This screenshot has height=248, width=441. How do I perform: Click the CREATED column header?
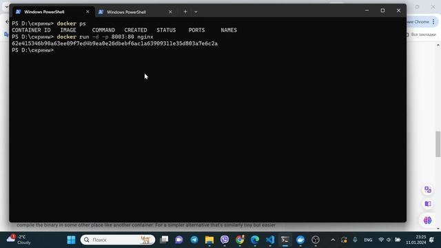coord(136,30)
